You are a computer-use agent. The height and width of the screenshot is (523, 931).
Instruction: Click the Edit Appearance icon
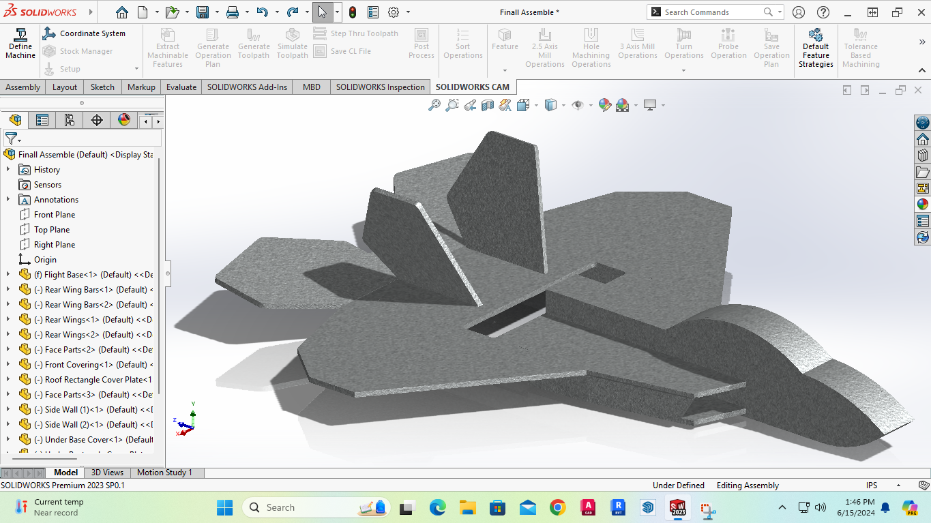pos(604,105)
